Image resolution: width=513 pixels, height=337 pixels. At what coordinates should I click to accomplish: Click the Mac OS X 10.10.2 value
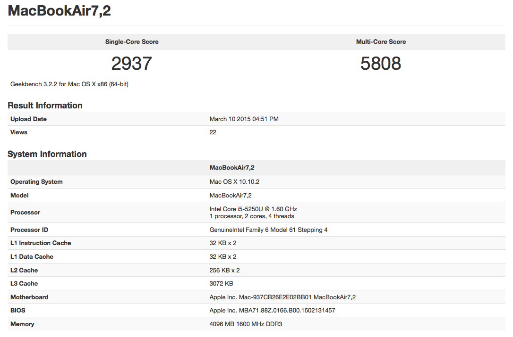(235, 182)
